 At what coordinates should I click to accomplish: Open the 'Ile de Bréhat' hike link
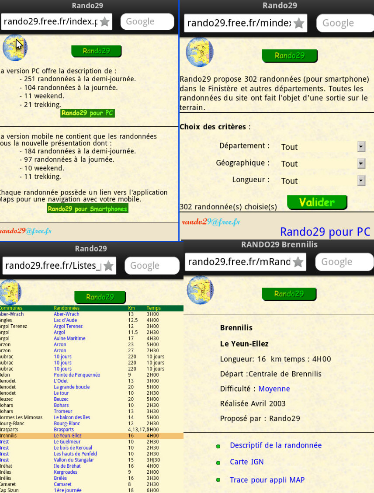click(x=67, y=466)
